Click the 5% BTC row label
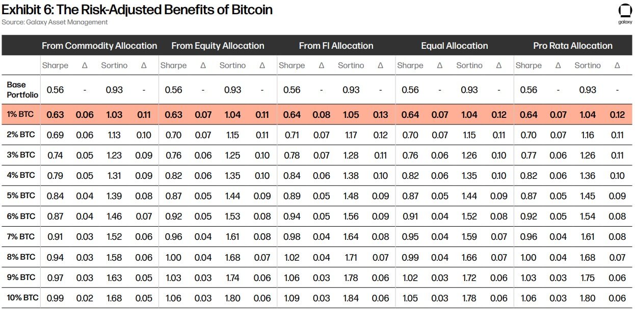 pos(21,196)
